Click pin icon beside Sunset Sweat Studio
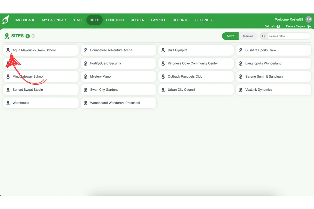The width and height of the screenshot is (314, 209). click(8, 90)
